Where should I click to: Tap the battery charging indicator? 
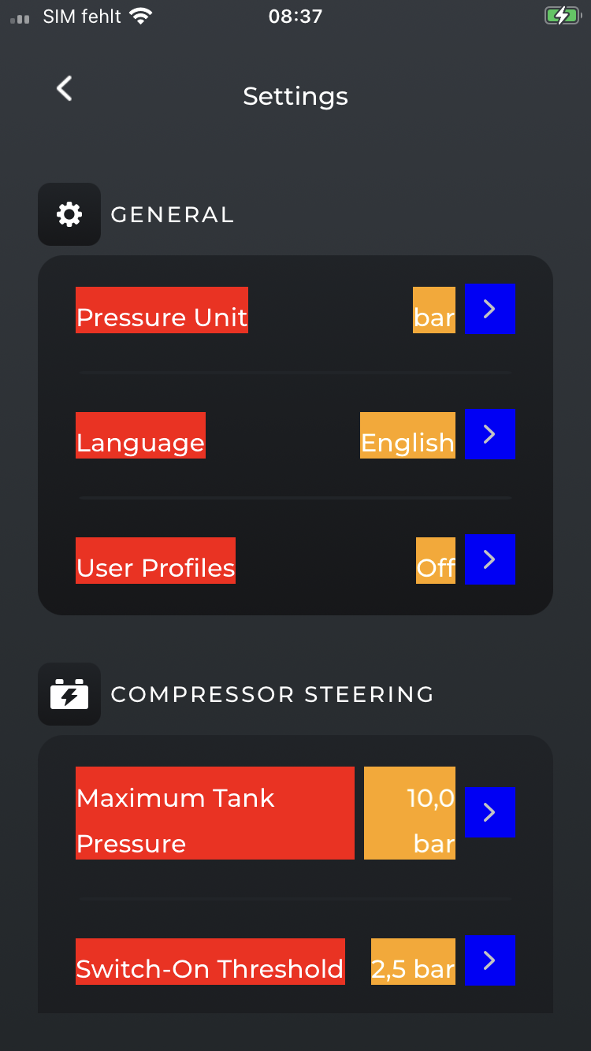click(x=562, y=14)
